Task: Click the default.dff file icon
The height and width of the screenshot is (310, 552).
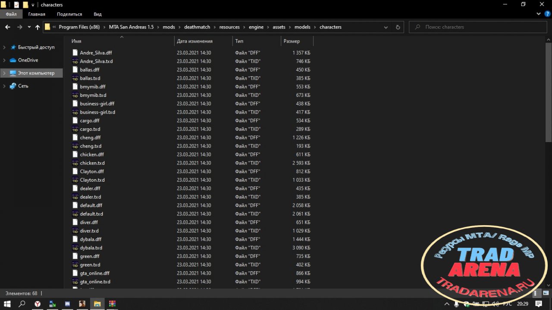Action: coord(75,205)
